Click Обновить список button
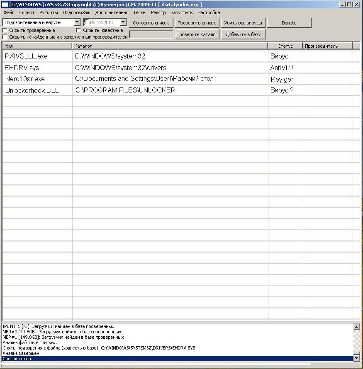363x369 pixels. coord(151,23)
